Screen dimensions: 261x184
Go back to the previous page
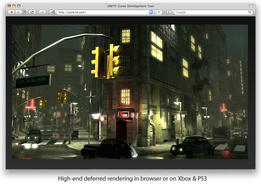tap(11, 12)
